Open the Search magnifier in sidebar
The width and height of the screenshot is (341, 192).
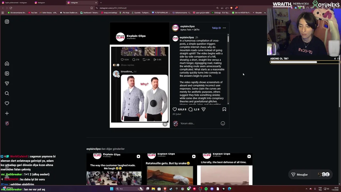tap(7, 93)
